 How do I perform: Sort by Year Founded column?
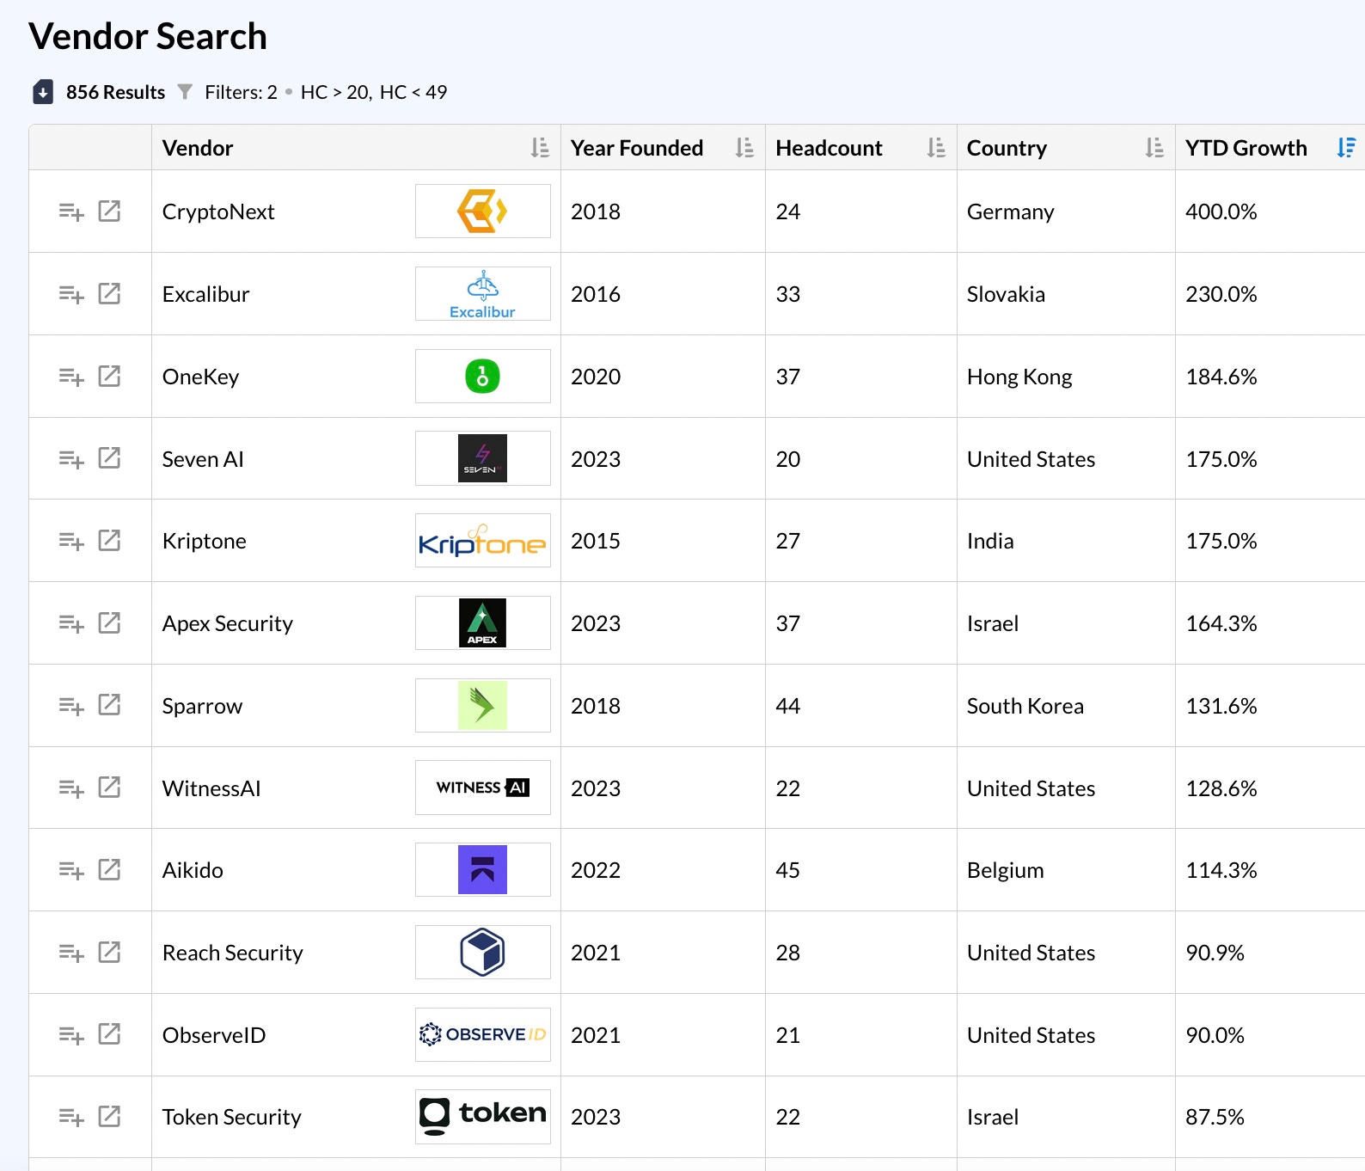tap(744, 148)
